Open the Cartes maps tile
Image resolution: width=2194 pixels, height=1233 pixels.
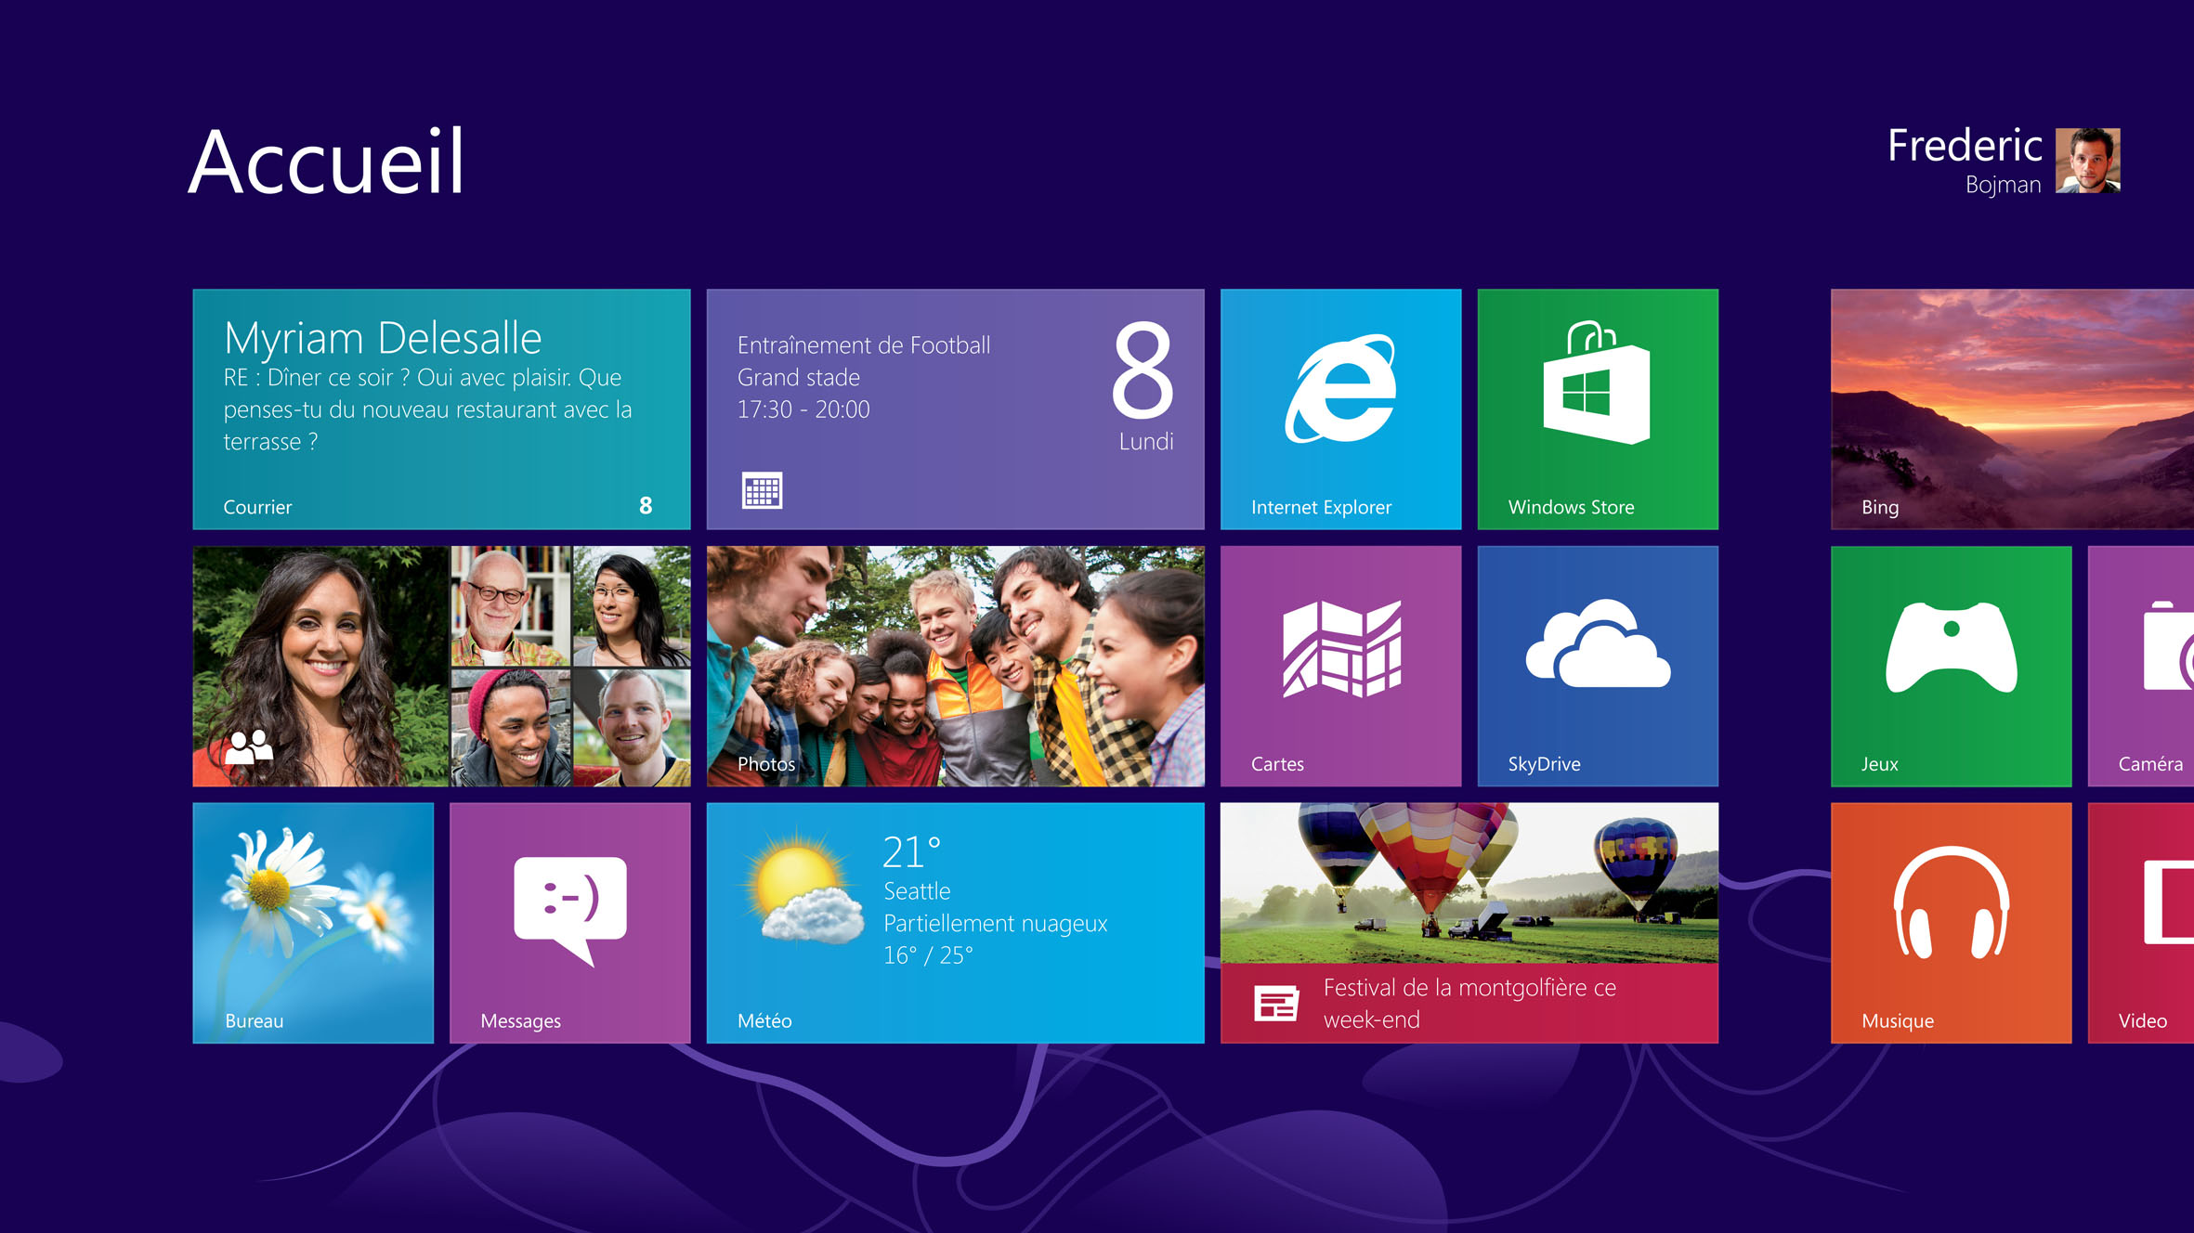pyautogui.click(x=1339, y=665)
